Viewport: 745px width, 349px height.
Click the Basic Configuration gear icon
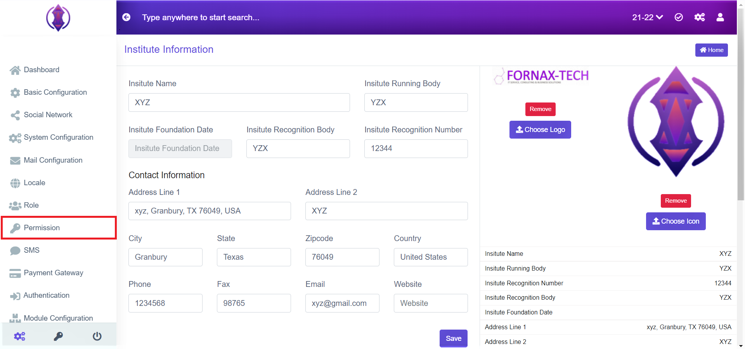tap(15, 93)
